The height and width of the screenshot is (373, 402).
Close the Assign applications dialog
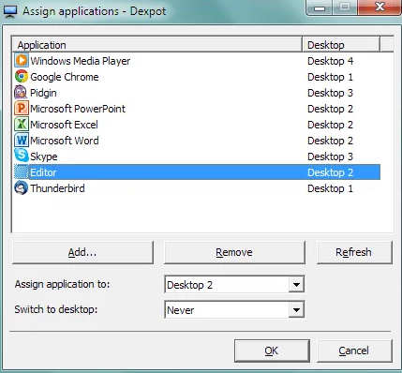pos(380,7)
